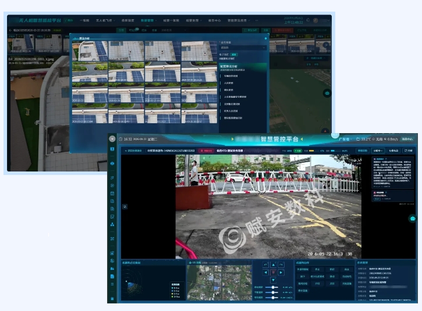
Task: Rotate counter-clockwise with the curved left arrow
Action: [265, 265]
